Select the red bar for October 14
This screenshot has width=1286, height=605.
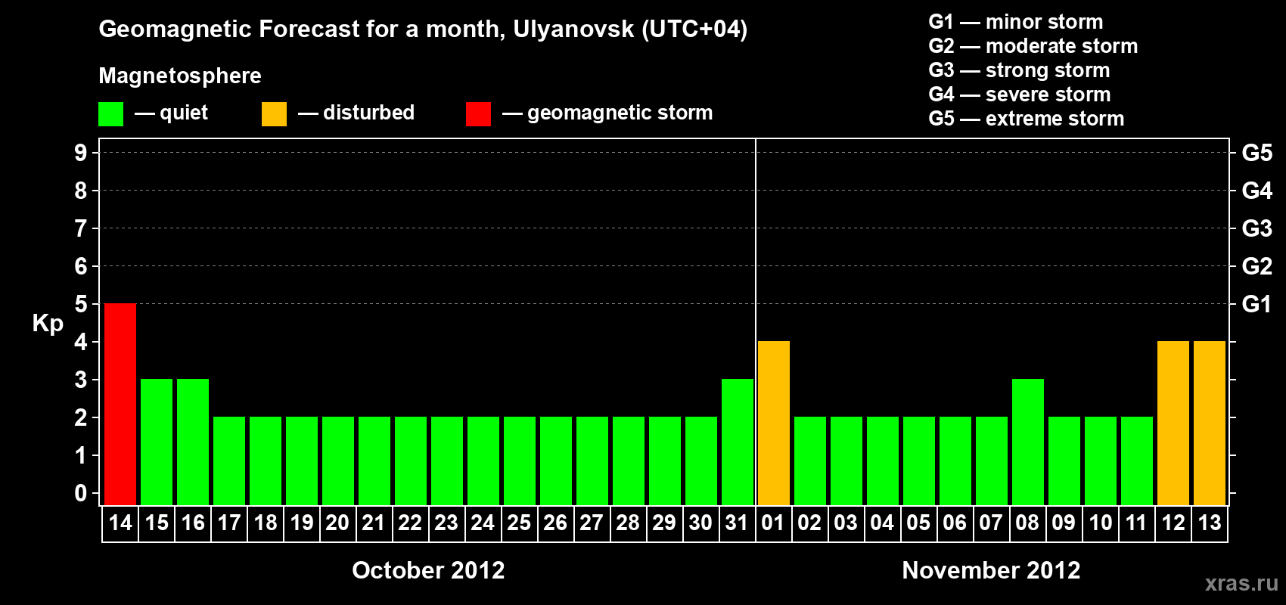click(120, 404)
